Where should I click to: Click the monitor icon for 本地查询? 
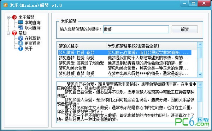tap(20, 22)
